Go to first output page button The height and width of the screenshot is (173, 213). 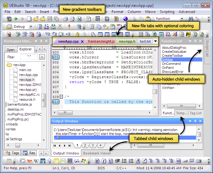[x=55, y=146]
